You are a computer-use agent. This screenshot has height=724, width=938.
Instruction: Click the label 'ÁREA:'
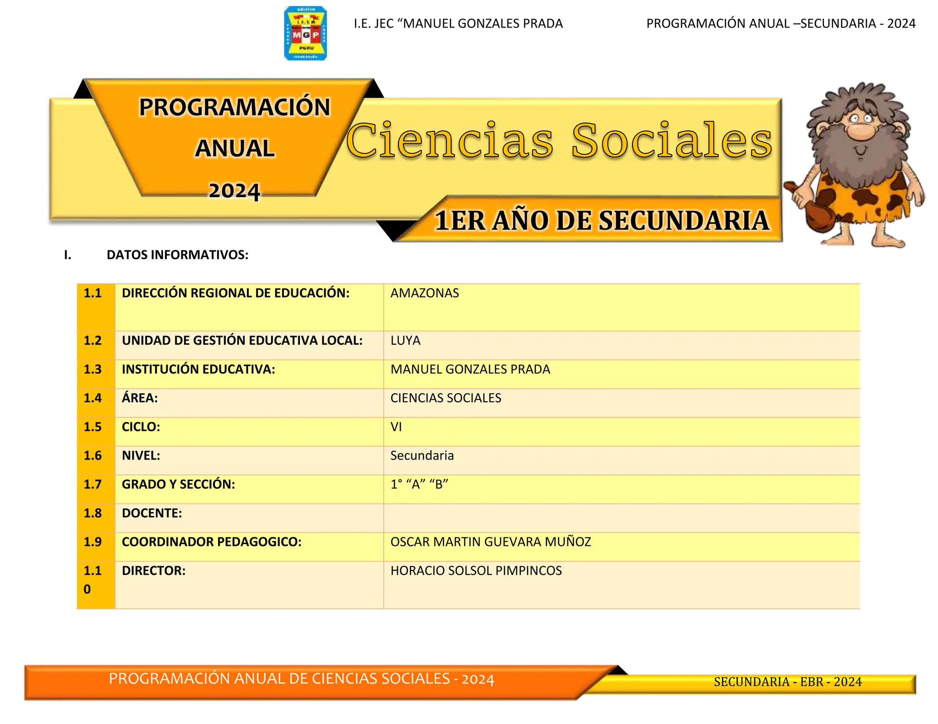coord(140,398)
